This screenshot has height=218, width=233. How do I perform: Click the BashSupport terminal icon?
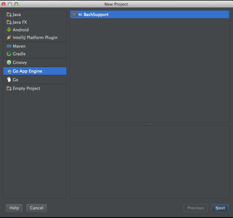80,14
